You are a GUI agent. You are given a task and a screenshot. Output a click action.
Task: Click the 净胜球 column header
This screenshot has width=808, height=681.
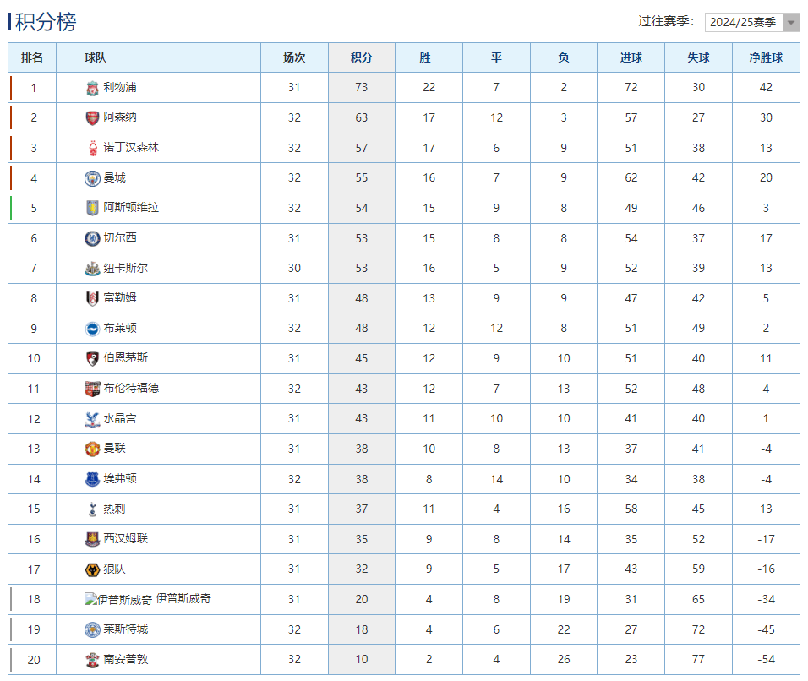tap(766, 58)
